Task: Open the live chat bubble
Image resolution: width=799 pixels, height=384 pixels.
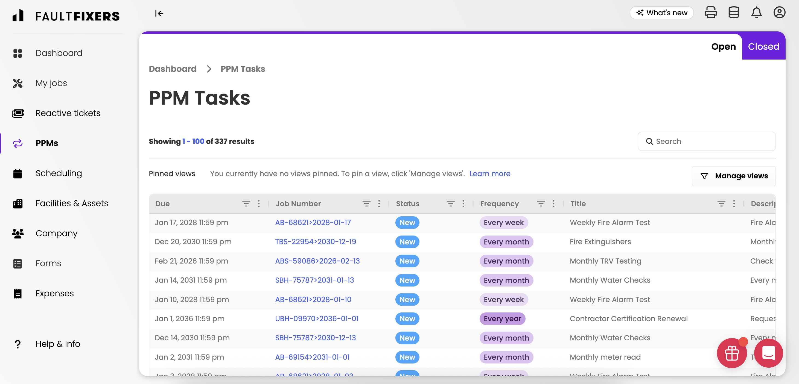Action: (x=768, y=353)
